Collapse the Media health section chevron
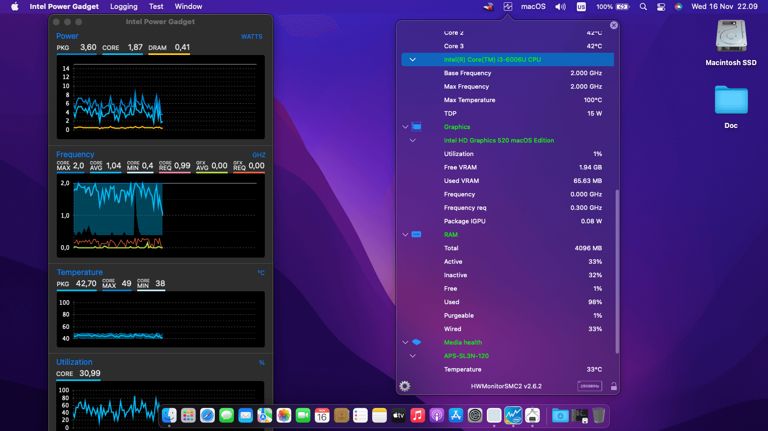This screenshot has height=431, width=768. pos(405,342)
